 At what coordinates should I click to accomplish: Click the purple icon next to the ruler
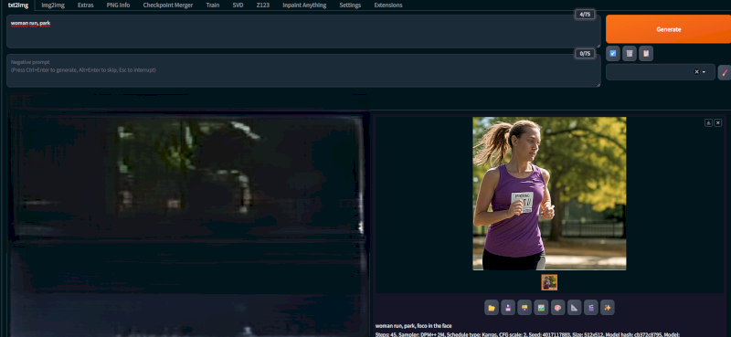590,308
